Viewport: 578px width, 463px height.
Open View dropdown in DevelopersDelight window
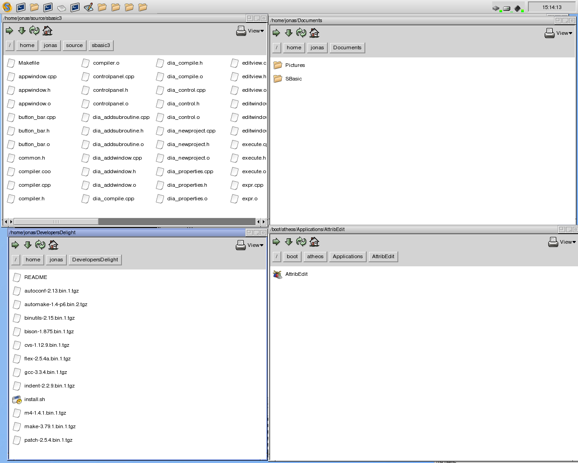click(x=250, y=245)
